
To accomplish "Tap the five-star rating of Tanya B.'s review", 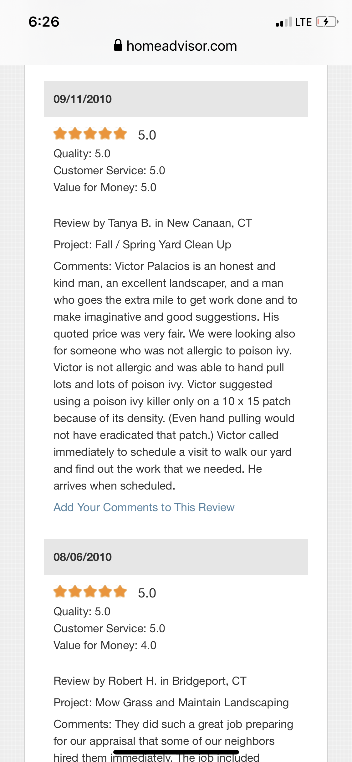I will [x=90, y=134].
